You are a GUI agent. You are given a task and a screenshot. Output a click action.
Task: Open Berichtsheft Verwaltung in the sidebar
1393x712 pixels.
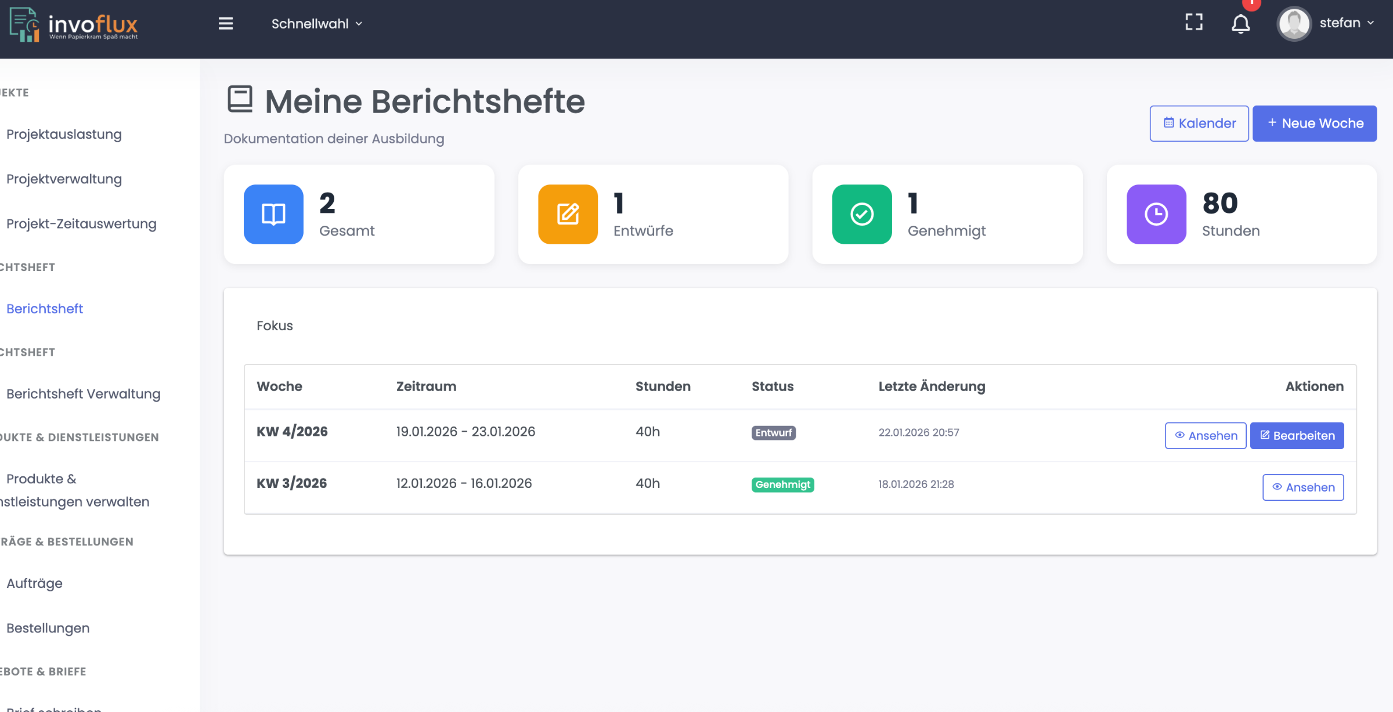point(83,393)
